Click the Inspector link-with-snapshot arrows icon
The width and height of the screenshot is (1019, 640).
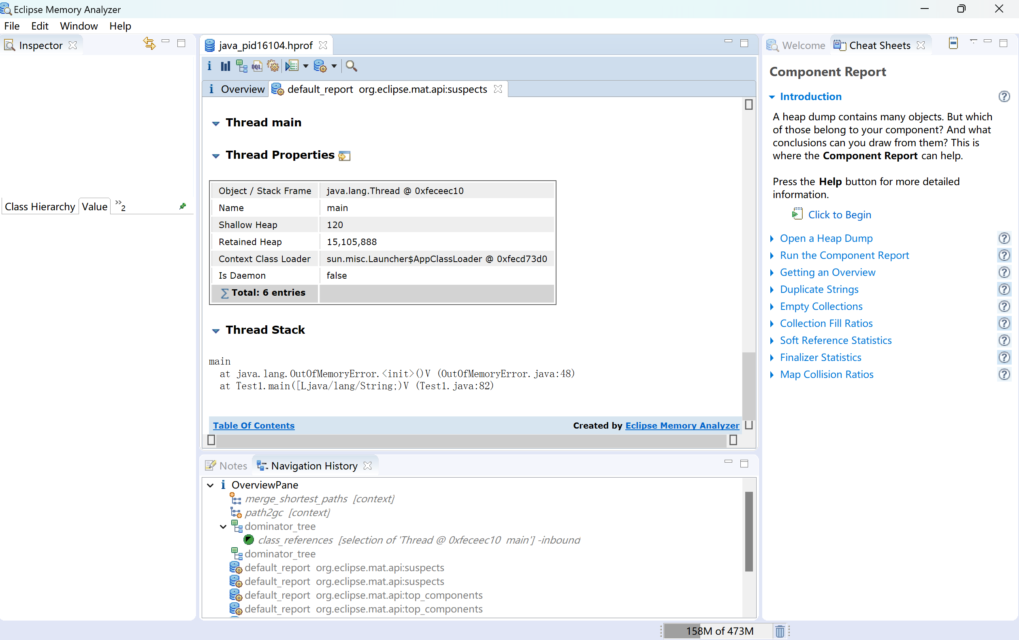coord(149,43)
